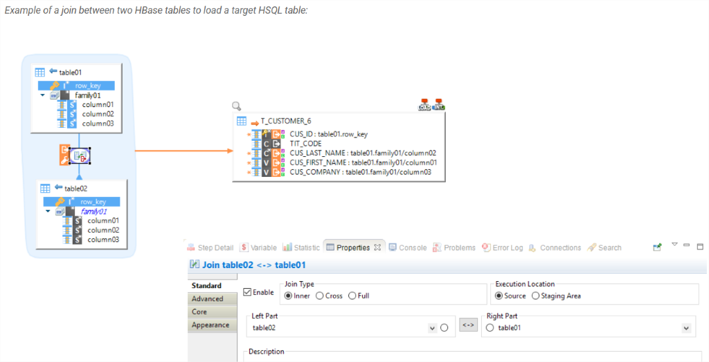Click the Join title icon in Properties header
Image resolution: width=709 pixels, height=362 pixels.
click(195, 265)
